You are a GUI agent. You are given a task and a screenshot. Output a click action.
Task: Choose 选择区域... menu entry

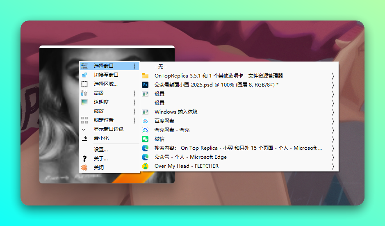[109, 84]
